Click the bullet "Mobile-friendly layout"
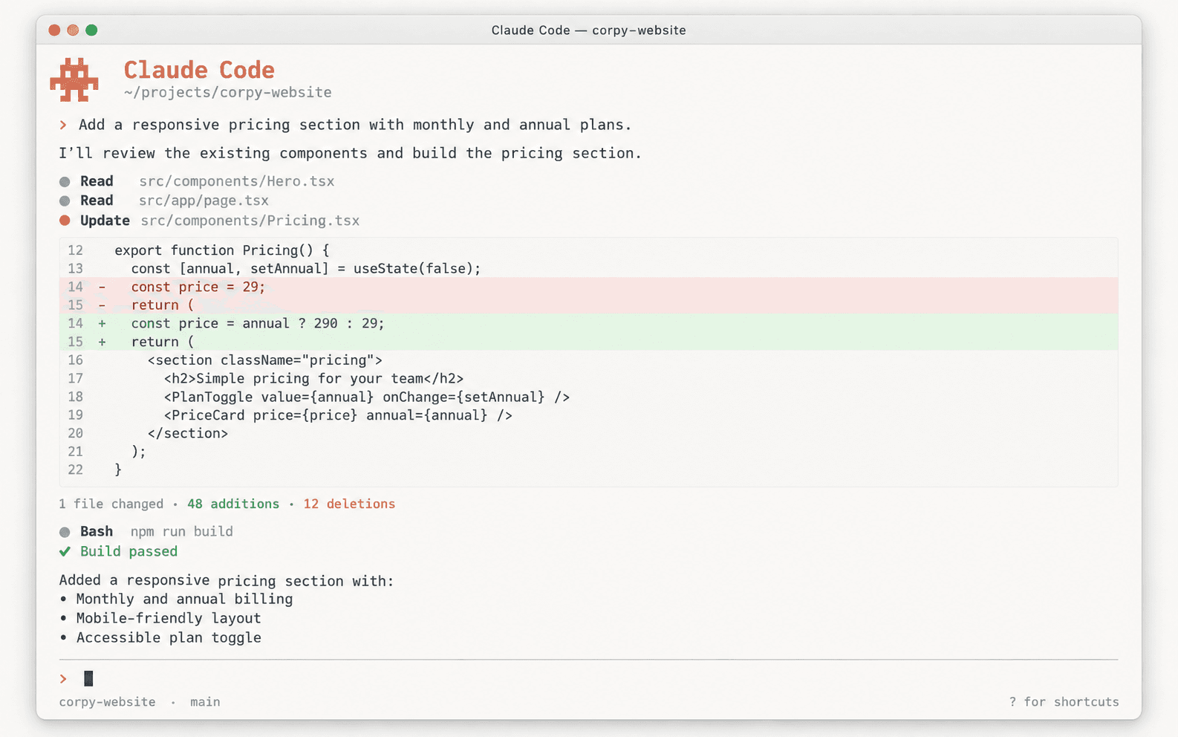The image size is (1178, 737). (169, 618)
